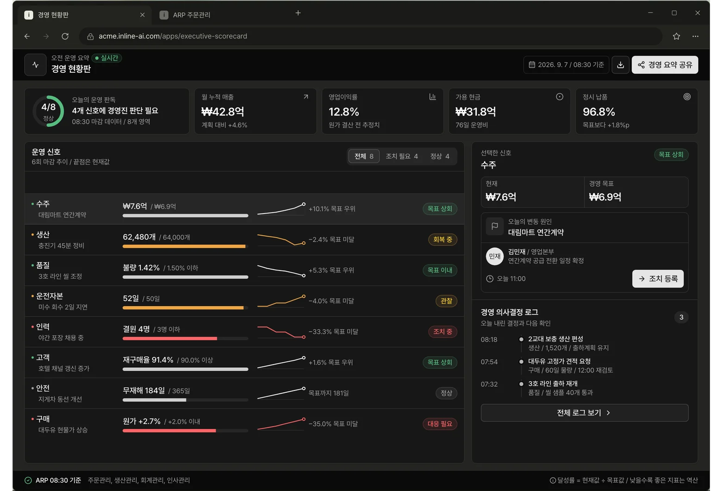723x491 pixels.
Task: Click the 대응 필요 badge on 구매 row
Action: (440, 424)
